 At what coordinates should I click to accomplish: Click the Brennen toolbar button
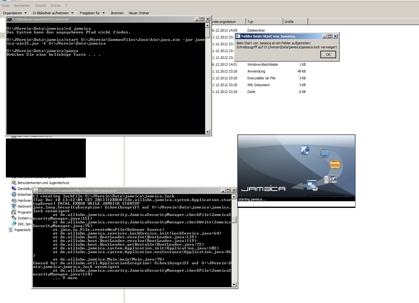tap(117, 13)
